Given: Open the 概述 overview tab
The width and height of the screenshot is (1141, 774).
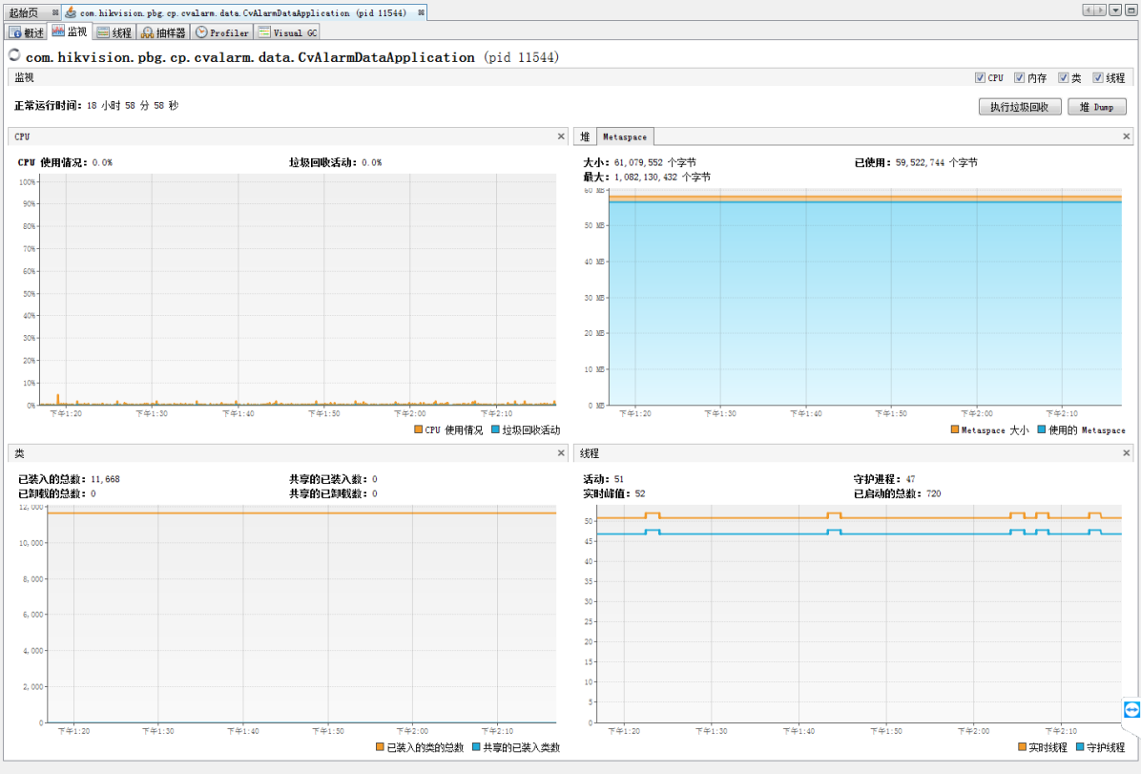Looking at the screenshot, I should pyautogui.click(x=26, y=32).
